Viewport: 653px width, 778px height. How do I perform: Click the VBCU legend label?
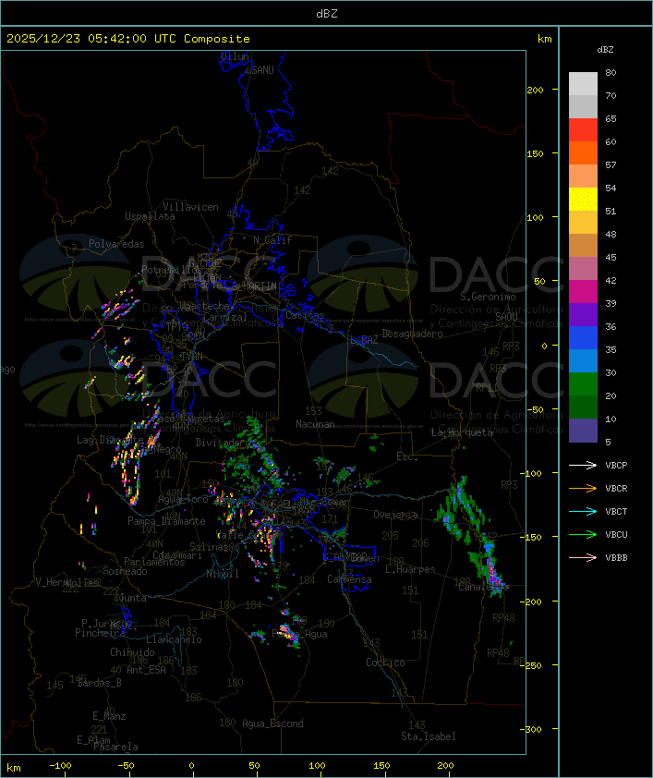coord(616,535)
